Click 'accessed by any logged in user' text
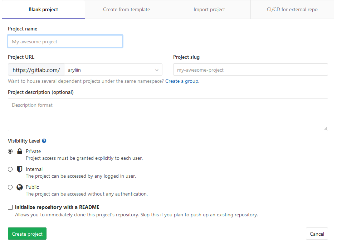This screenshot has width=337, height=245. point(81,176)
